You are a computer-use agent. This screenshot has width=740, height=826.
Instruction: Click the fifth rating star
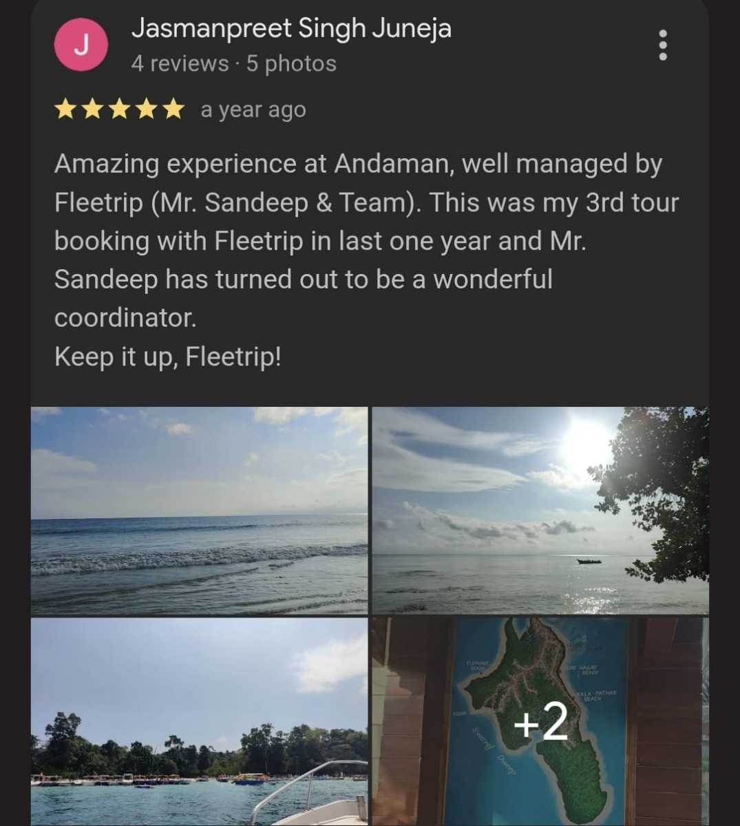click(x=173, y=109)
